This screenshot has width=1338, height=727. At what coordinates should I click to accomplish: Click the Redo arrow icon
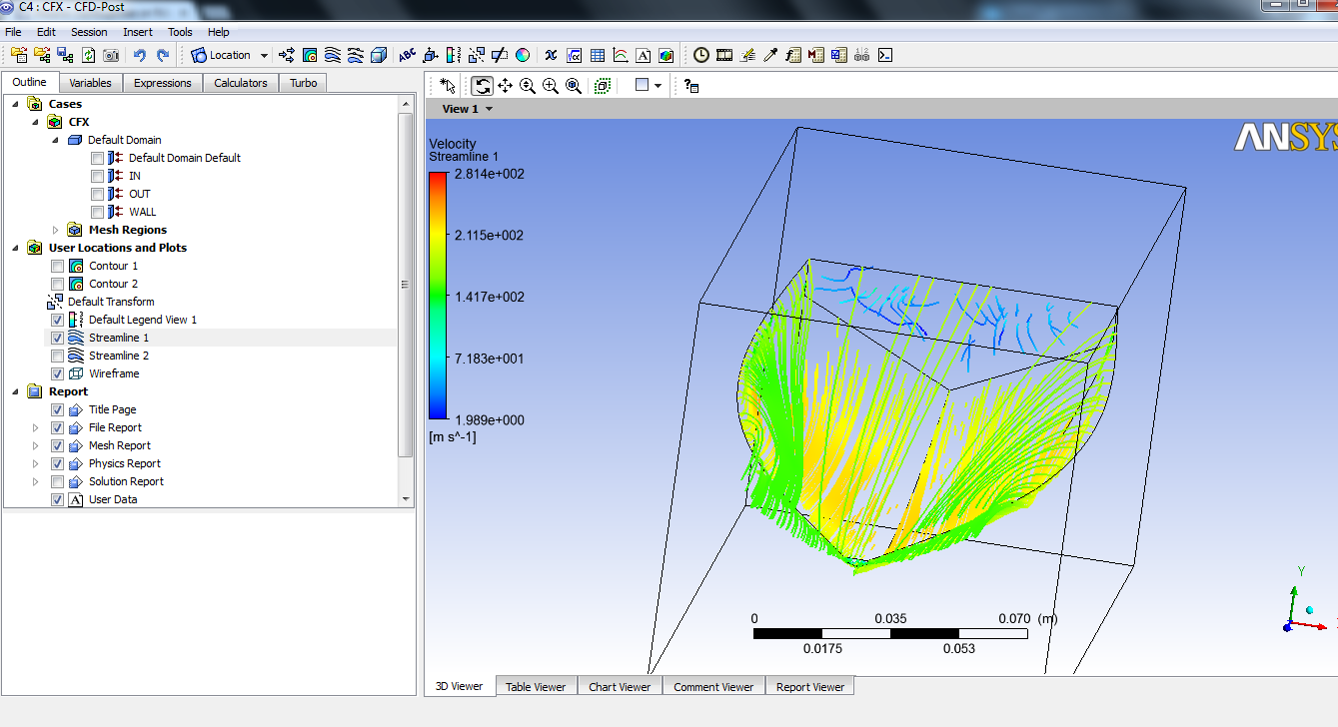point(162,55)
